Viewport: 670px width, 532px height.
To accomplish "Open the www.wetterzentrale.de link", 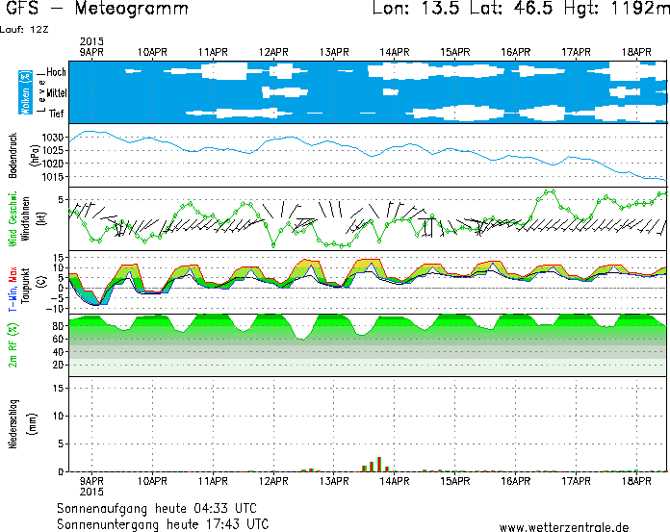I will (x=563, y=527).
